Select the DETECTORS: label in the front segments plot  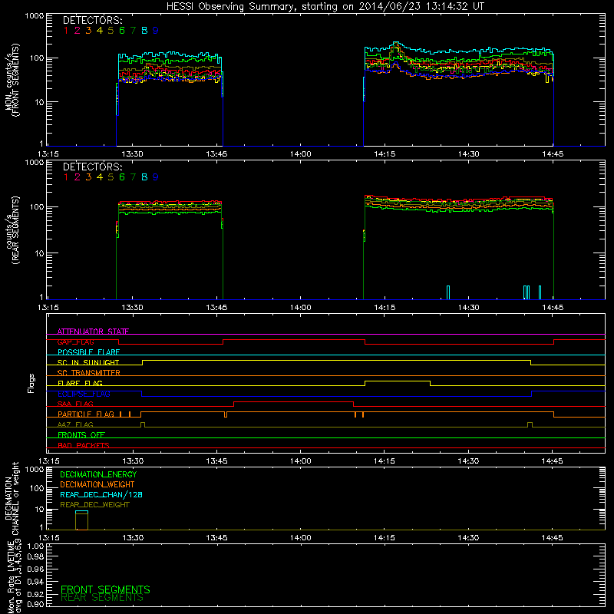(92, 20)
